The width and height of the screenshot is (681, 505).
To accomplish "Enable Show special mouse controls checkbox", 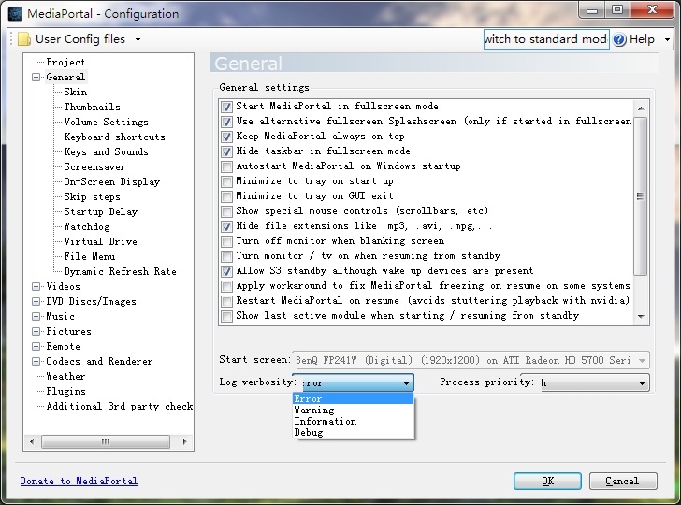I will [226, 211].
